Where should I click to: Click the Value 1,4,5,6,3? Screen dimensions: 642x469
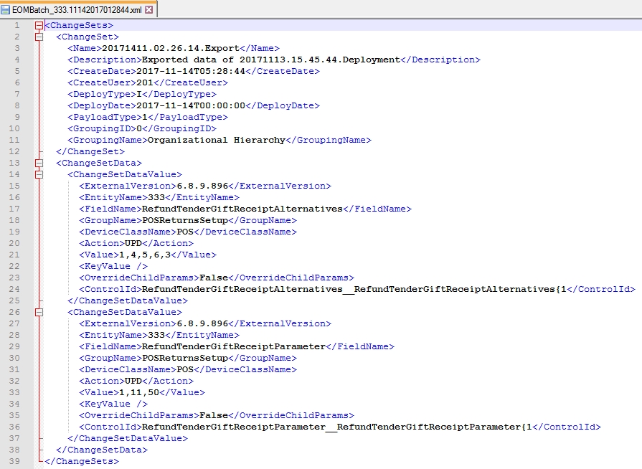[x=144, y=255]
